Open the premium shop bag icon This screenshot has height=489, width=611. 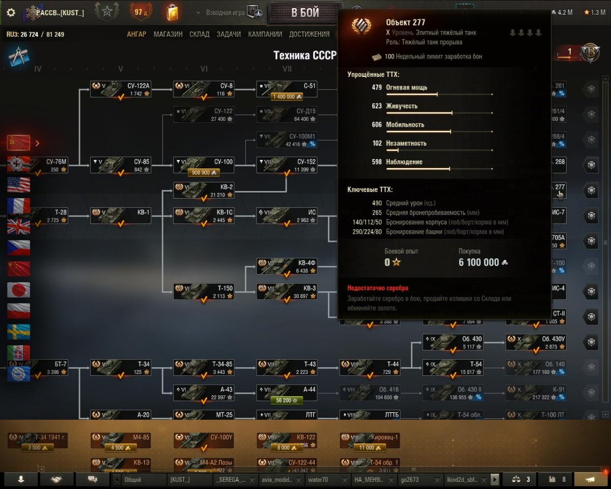(x=173, y=12)
